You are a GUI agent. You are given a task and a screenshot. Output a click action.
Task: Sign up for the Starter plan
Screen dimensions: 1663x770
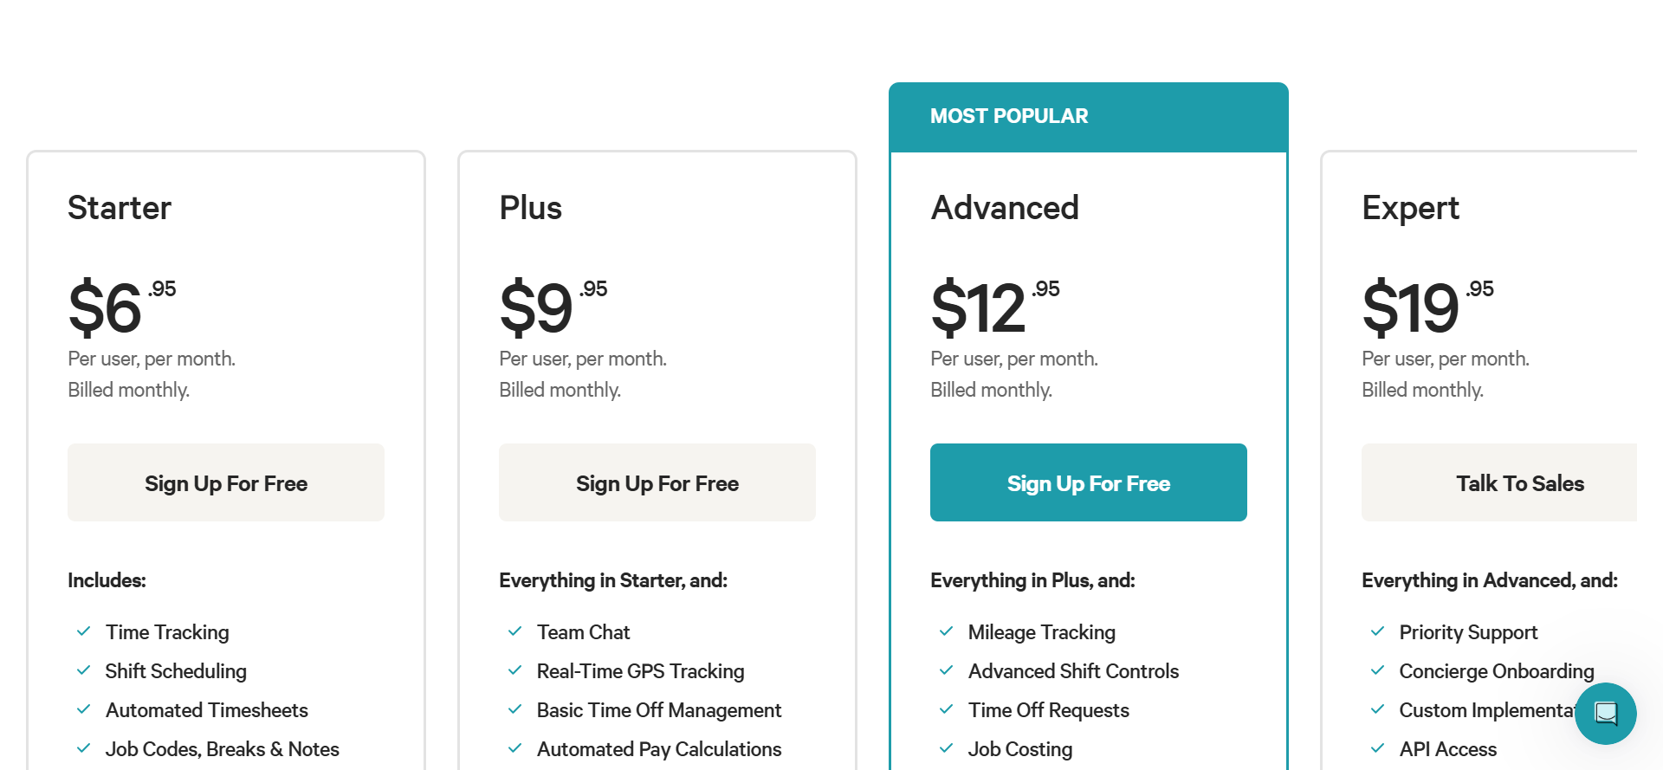click(226, 482)
